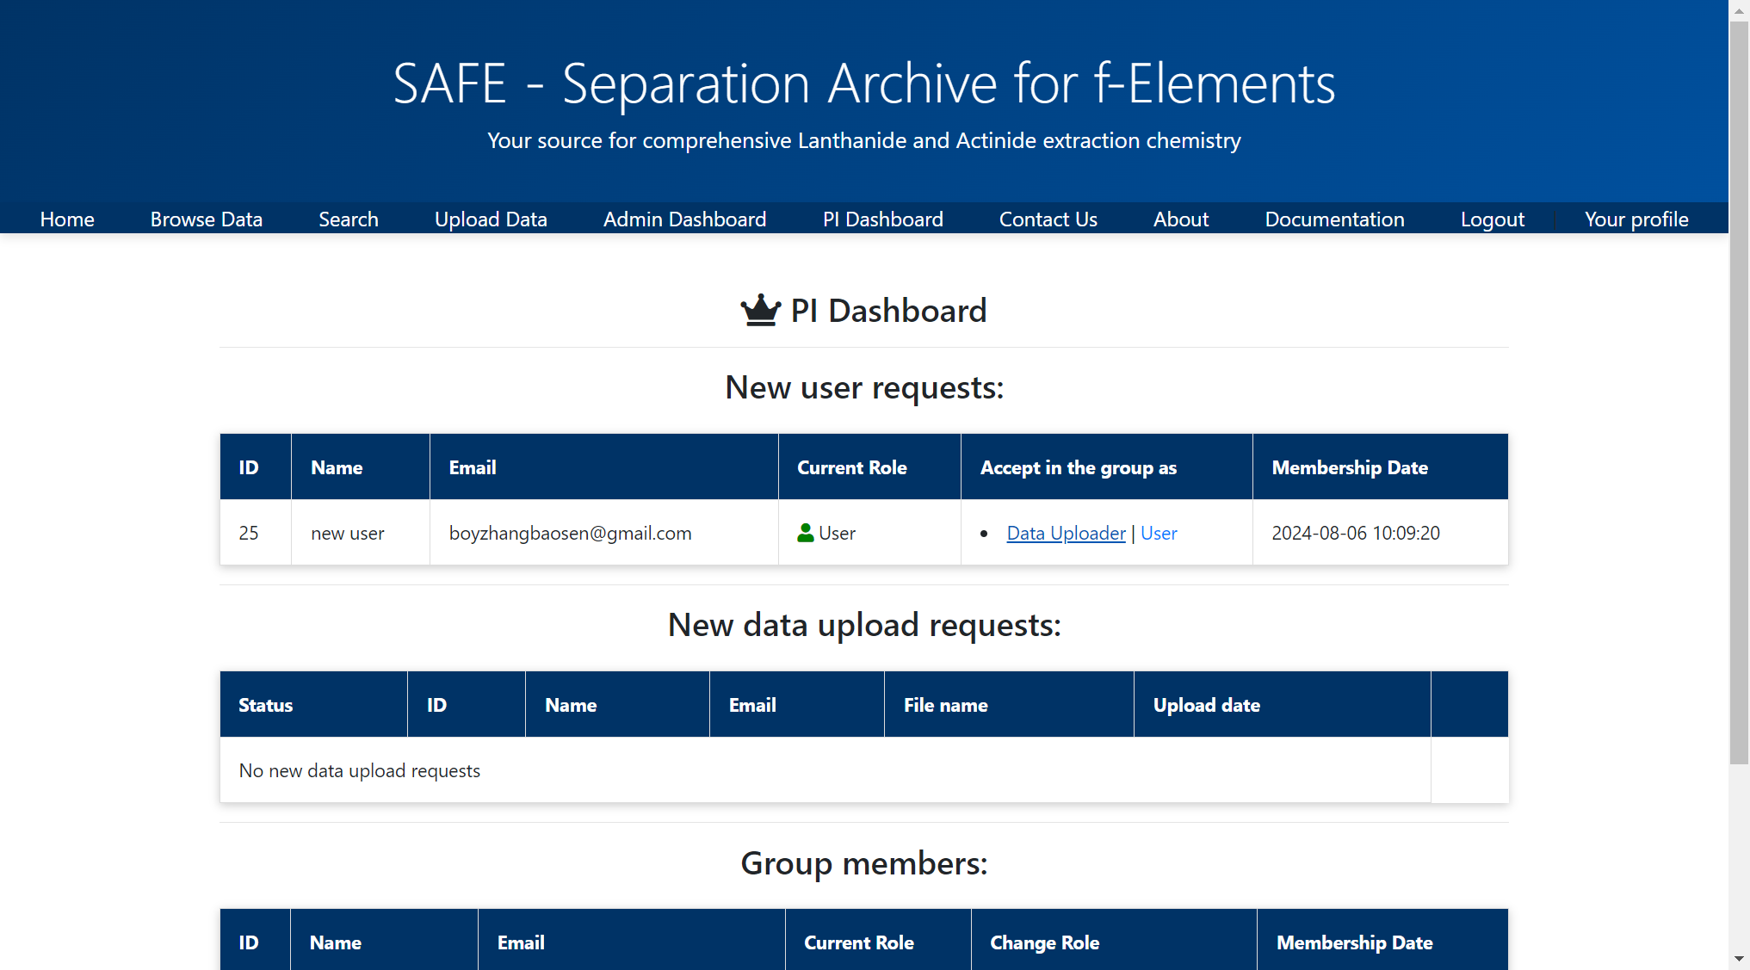Open the Home menu item

pyautogui.click(x=67, y=219)
